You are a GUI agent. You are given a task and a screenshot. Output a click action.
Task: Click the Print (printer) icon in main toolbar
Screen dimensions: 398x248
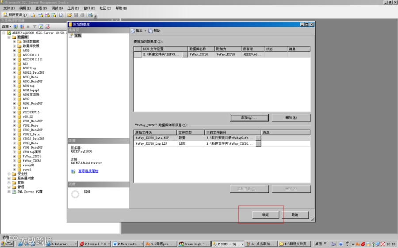click(x=82, y=15)
